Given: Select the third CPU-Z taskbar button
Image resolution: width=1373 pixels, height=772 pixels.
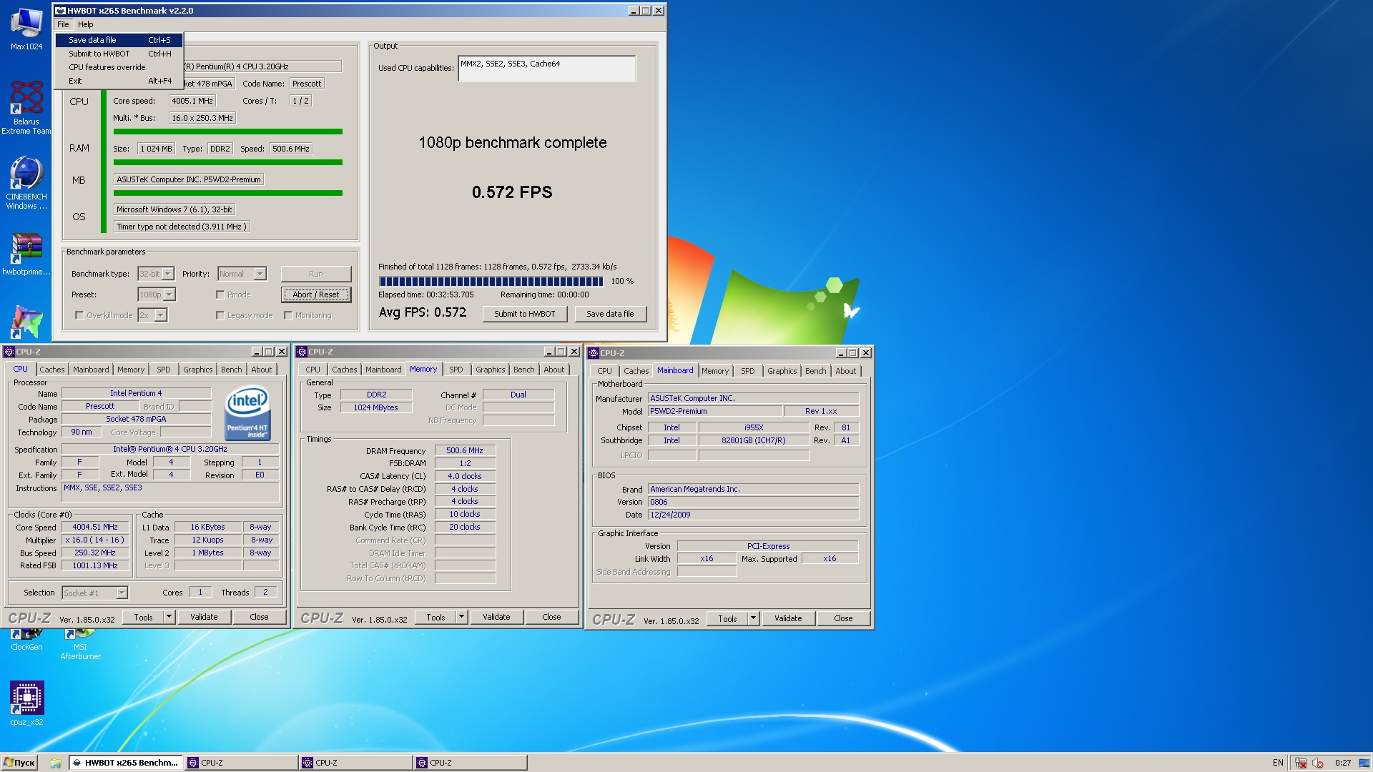Looking at the screenshot, I should [470, 763].
